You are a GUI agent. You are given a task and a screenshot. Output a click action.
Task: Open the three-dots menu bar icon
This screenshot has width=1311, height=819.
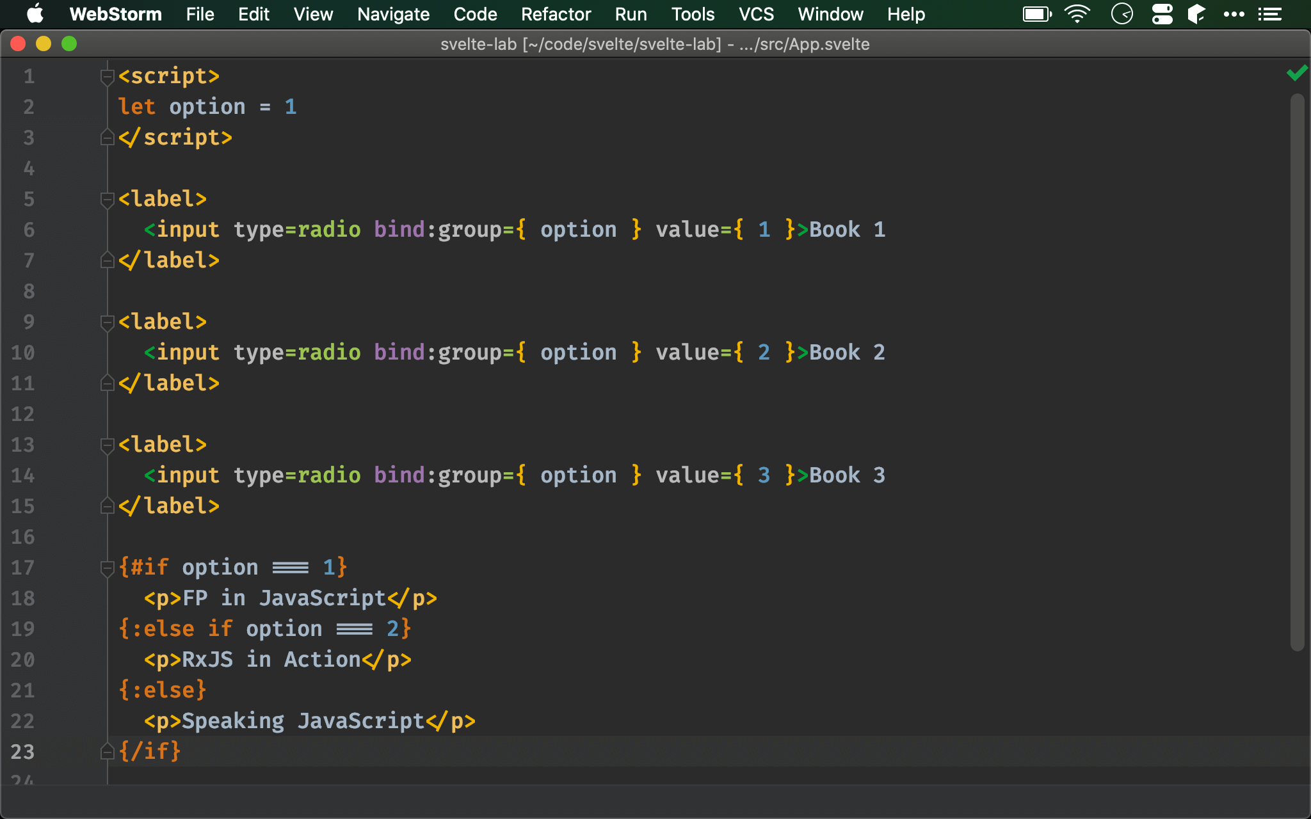point(1234,14)
